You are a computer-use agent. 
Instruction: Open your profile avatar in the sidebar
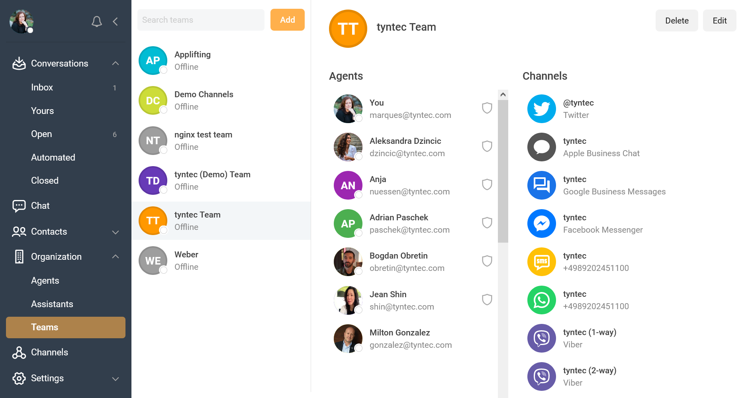(x=22, y=22)
